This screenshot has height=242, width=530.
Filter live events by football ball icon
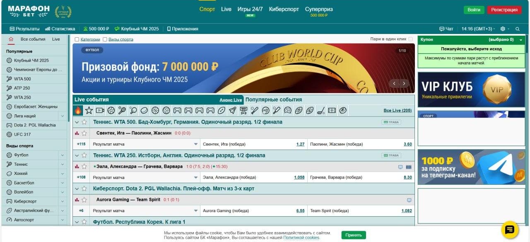[x=111, y=111]
